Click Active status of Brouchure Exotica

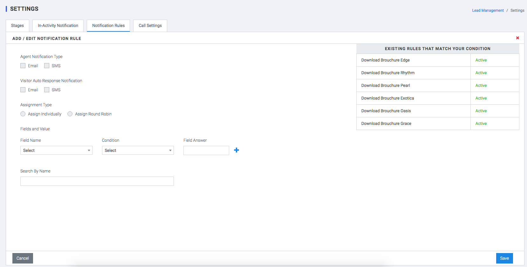coord(481,98)
